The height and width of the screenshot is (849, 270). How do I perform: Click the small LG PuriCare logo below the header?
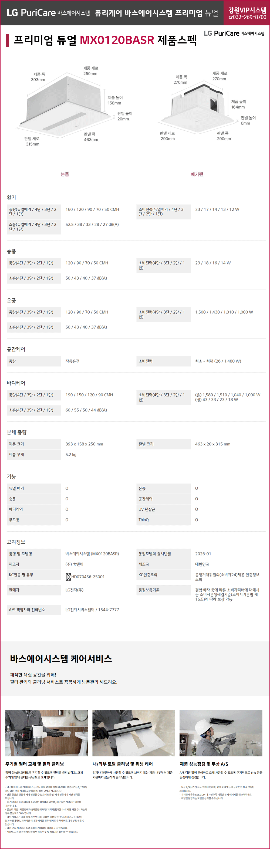(233, 33)
